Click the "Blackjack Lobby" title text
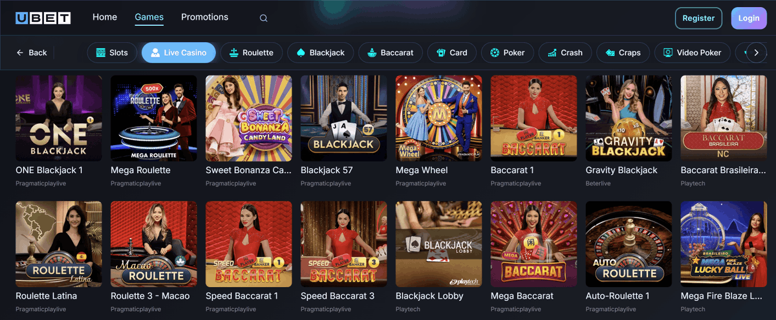 point(429,296)
